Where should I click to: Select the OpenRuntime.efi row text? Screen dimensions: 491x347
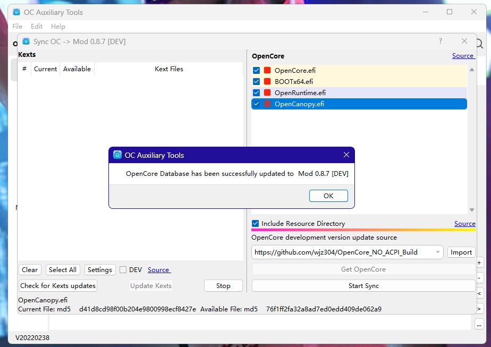point(300,92)
